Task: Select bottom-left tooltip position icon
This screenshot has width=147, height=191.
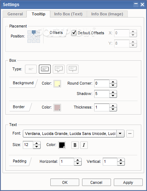Action: coord(29,41)
